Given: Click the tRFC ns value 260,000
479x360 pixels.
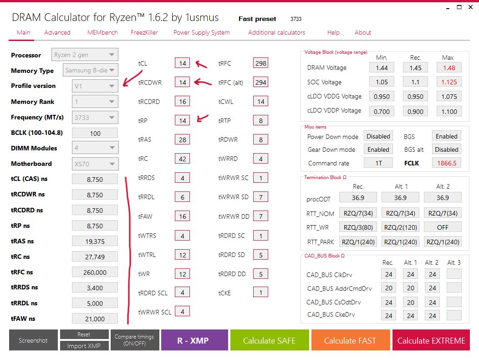Looking at the screenshot, I should [95, 272].
